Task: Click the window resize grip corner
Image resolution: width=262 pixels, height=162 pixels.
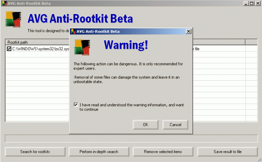Action: tap(259, 160)
